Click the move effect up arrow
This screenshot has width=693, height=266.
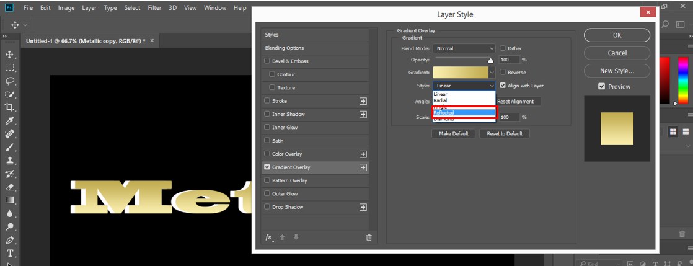[x=282, y=237]
